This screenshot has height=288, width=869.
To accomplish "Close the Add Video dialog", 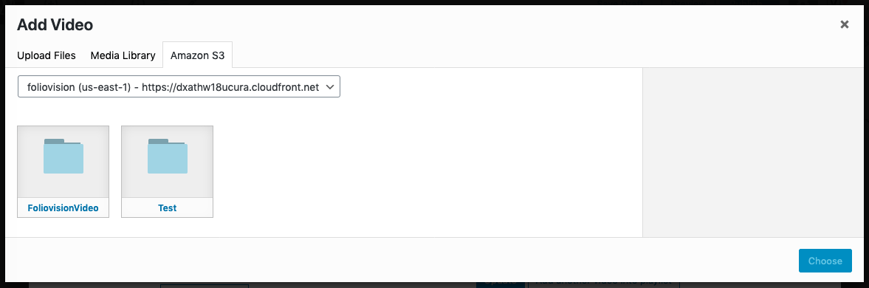I will point(844,24).
